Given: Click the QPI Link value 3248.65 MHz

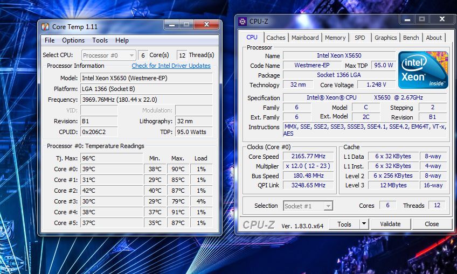Looking at the screenshot, I should (x=308, y=185).
